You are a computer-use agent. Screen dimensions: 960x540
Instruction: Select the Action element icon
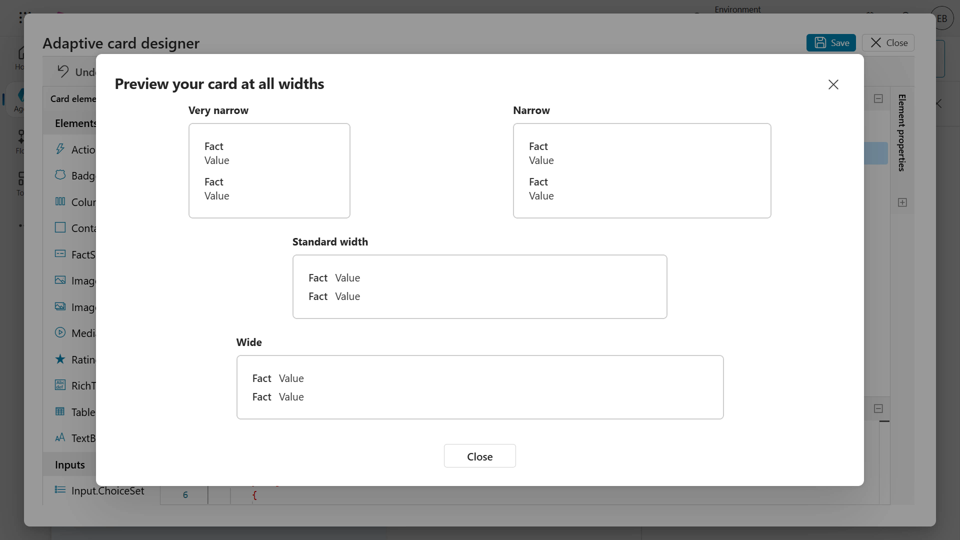[x=60, y=149]
